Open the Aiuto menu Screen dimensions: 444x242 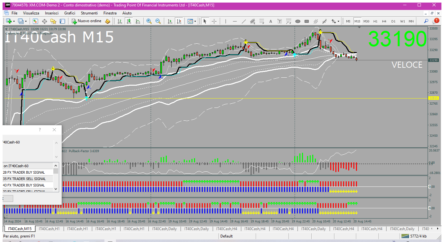tap(127, 13)
